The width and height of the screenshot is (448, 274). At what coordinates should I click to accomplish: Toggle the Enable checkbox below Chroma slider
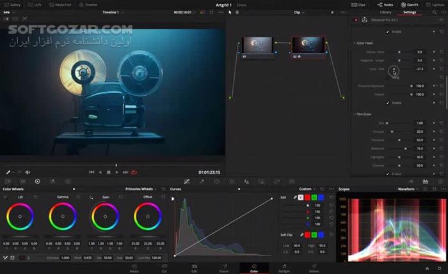[x=387, y=174]
